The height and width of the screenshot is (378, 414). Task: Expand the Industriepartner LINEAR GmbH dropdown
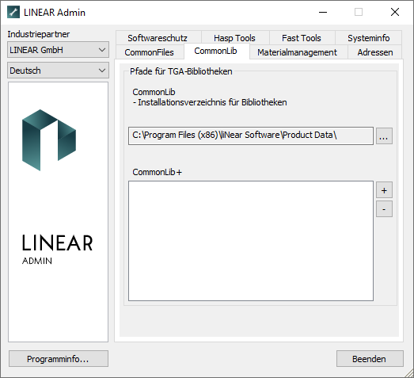(58, 49)
